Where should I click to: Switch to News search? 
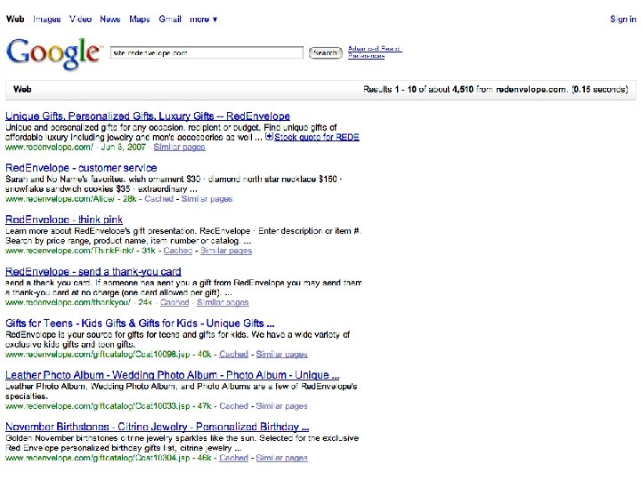pyautogui.click(x=110, y=20)
